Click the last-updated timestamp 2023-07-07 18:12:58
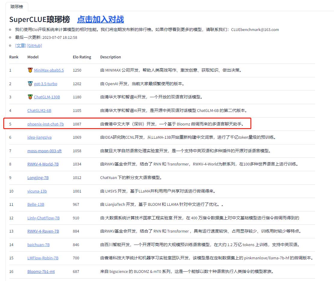Image resolution: width=334 pixels, height=281 pixels. 60,38
